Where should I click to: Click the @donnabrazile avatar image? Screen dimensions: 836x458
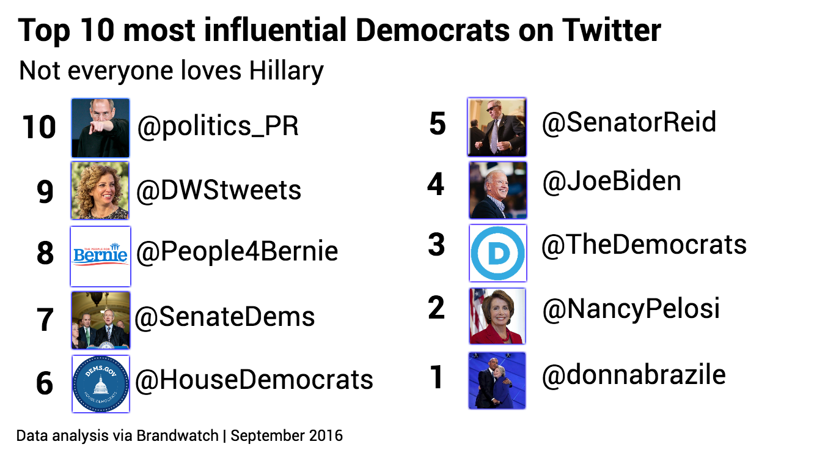pyautogui.click(x=497, y=380)
